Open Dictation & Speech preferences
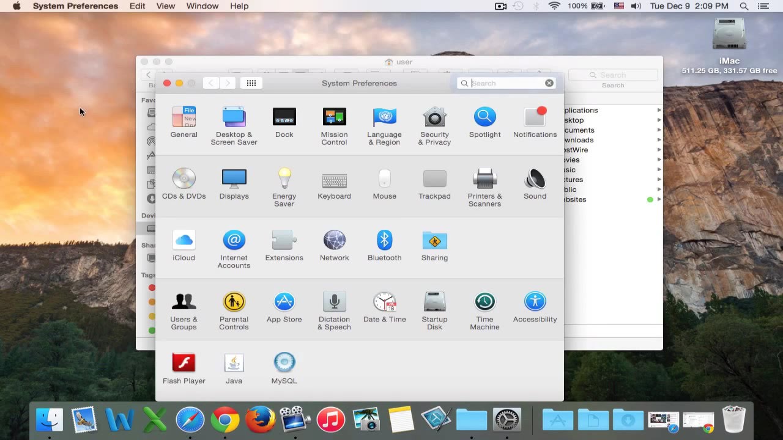Screen dimensions: 783x440 (334, 311)
